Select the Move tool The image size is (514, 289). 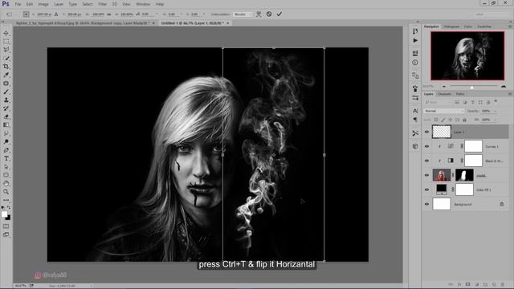click(x=6, y=33)
